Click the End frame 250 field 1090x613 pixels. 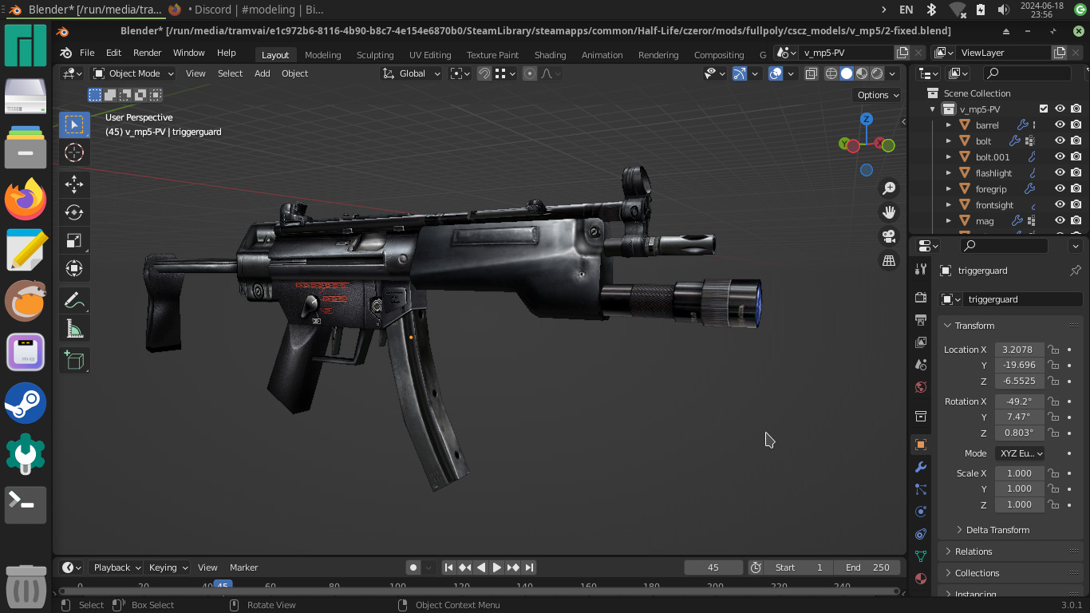coord(867,568)
